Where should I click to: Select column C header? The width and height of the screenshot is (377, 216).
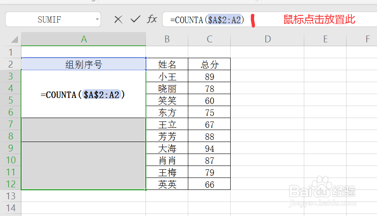pos(209,39)
